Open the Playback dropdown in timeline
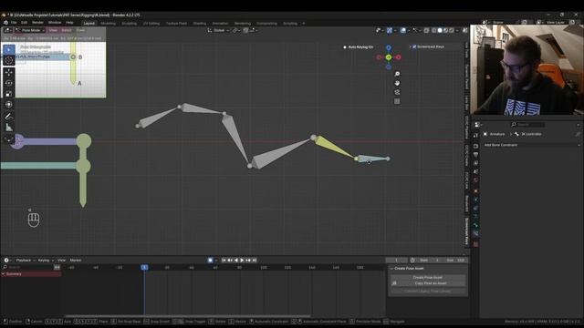Image resolution: width=584 pixels, height=328 pixels. tap(26, 261)
